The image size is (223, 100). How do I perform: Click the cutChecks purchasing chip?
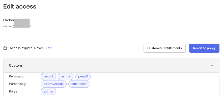click(79, 84)
